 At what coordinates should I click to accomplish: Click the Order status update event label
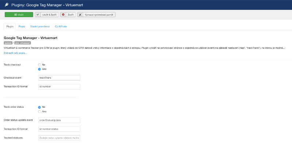(18, 120)
